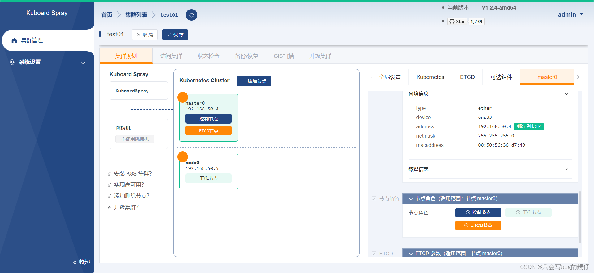Open the CIS扫描 tab

click(284, 56)
